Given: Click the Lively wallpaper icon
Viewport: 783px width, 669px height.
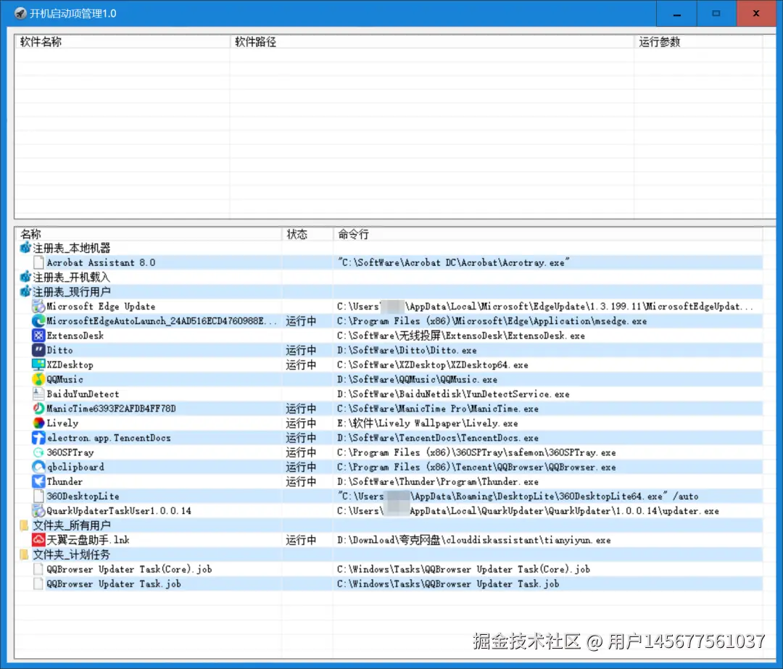Looking at the screenshot, I should coord(38,423).
